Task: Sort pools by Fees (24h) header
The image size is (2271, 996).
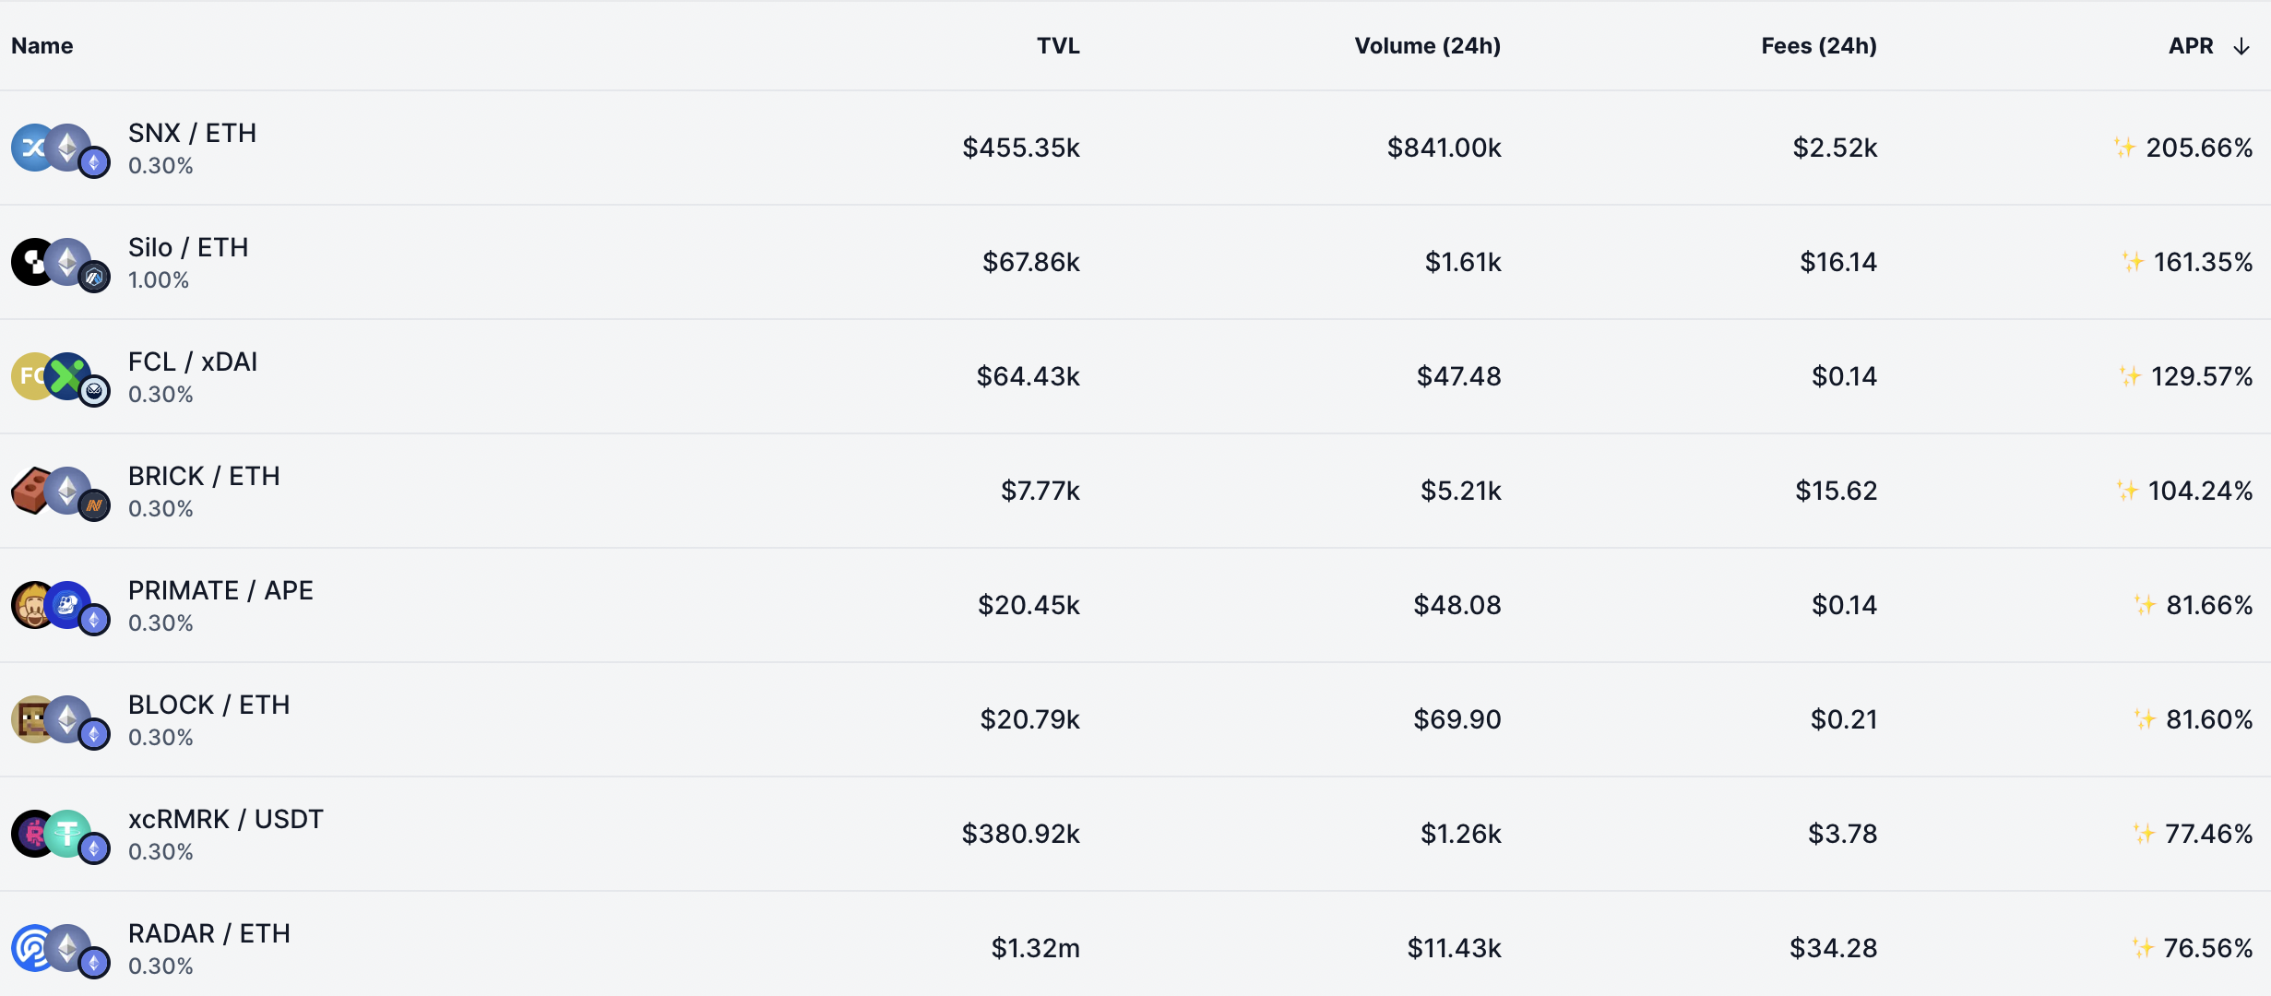Action: click(x=1819, y=46)
